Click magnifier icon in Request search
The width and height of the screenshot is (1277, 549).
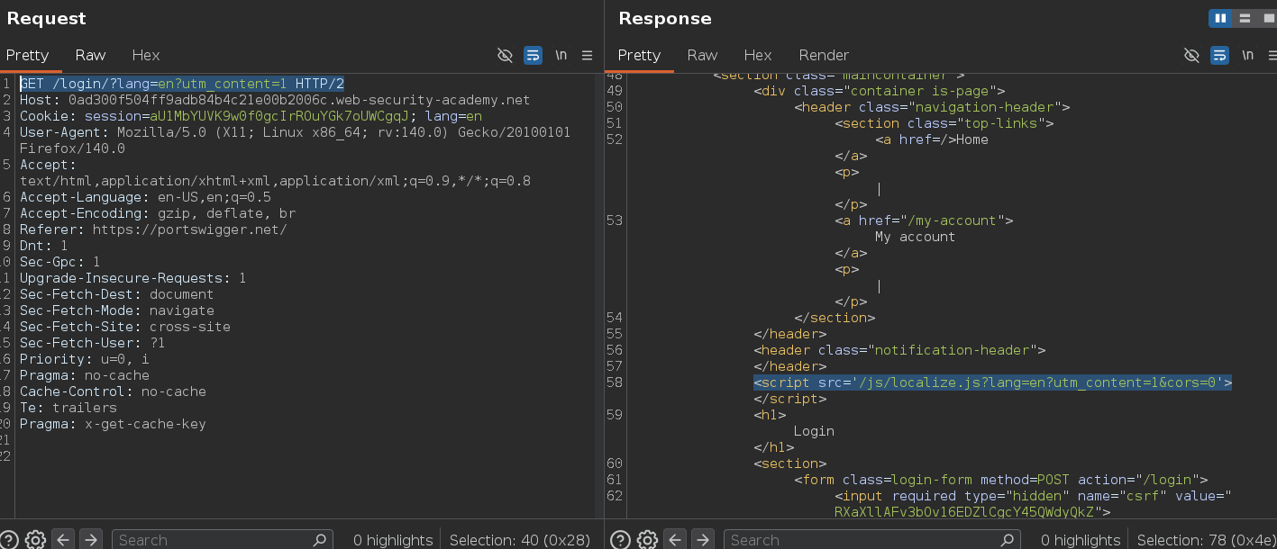coord(319,539)
